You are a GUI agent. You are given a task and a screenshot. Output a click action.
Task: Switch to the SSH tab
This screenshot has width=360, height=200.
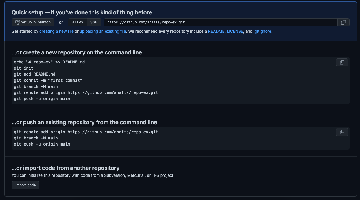94,22
